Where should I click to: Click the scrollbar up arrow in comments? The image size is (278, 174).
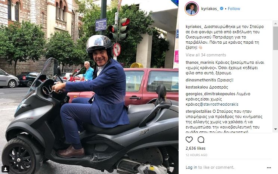tap(276, 24)
